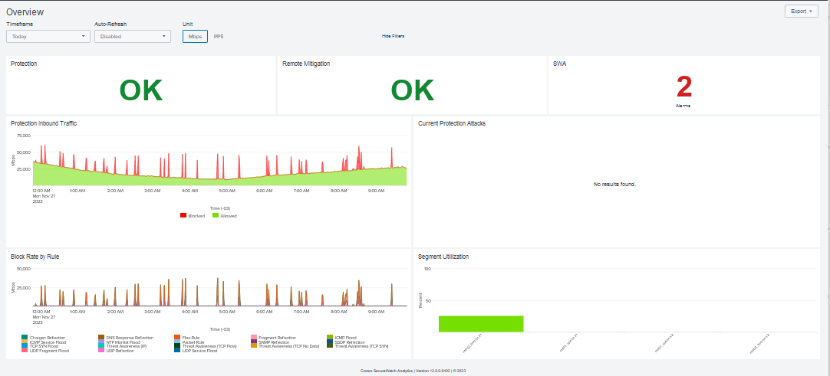
Task: Click the TCP SYN Flood legend icon
Action: 25,346
